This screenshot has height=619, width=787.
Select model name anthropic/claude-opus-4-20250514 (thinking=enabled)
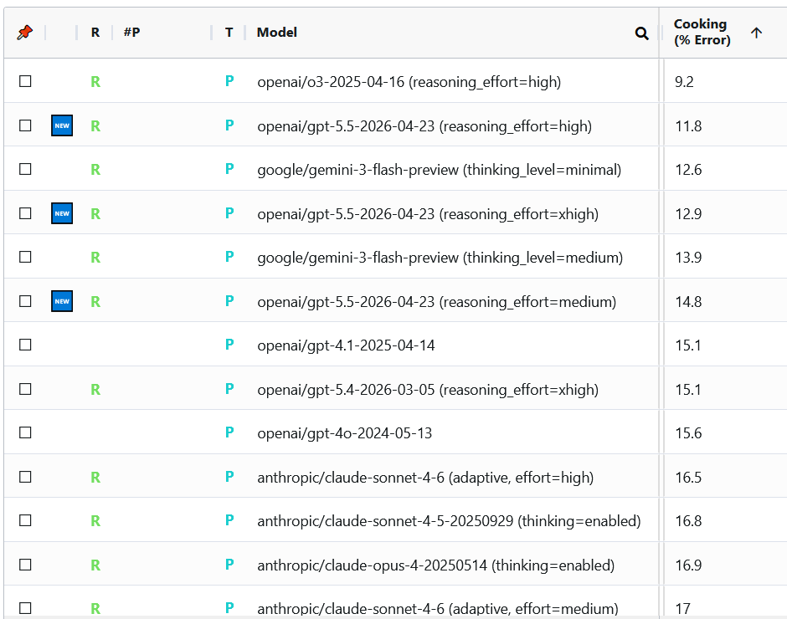coord(435,565)
